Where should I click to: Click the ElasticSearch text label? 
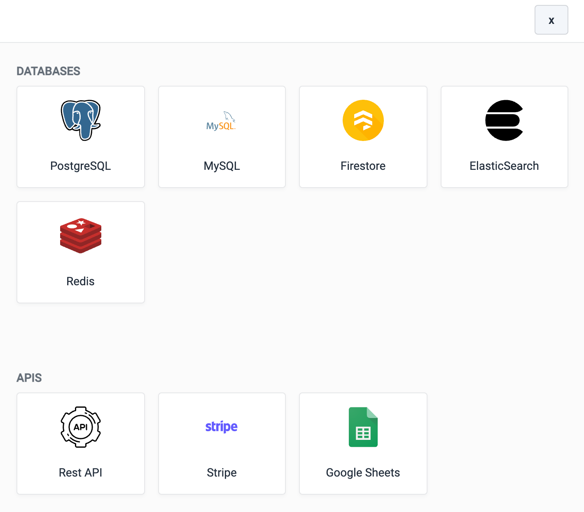[504, 166]
